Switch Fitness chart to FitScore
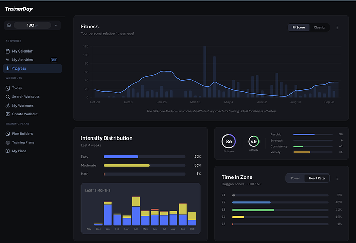Image resolution: width=356 pixels, height=243 pixels. (299, 27)
